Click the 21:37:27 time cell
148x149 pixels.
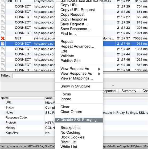point(123,17)
